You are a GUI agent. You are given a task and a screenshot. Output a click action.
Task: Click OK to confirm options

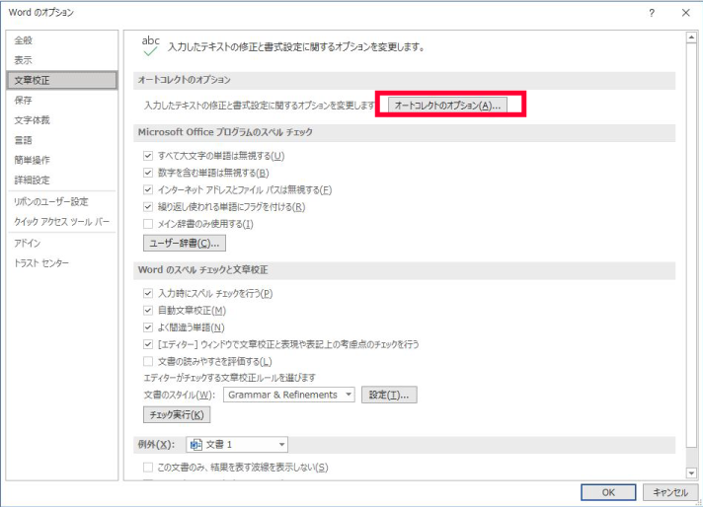point(609,491)
